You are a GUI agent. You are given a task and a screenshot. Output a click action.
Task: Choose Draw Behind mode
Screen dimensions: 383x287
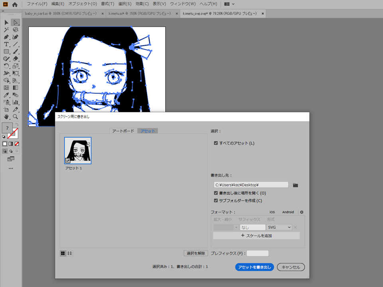[11, 151]
